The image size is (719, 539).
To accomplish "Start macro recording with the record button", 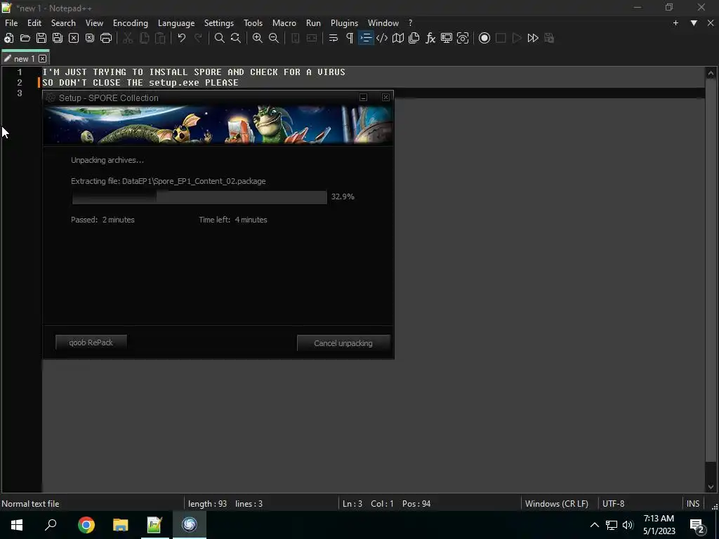I will tap(484, 38).
